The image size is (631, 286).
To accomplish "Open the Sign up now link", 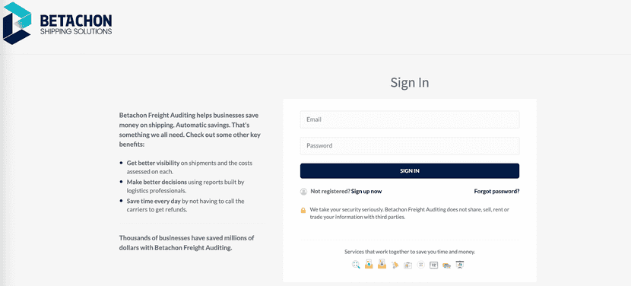I will click(x=366, y=192).
